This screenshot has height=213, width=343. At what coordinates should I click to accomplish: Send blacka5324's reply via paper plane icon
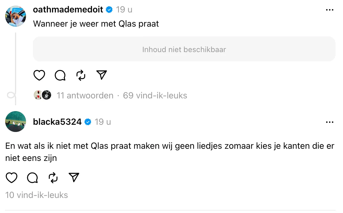click(x=74, y=177)
